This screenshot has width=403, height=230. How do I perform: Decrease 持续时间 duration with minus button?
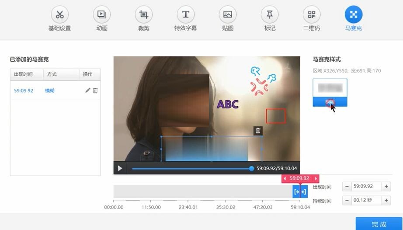point(347,201)
